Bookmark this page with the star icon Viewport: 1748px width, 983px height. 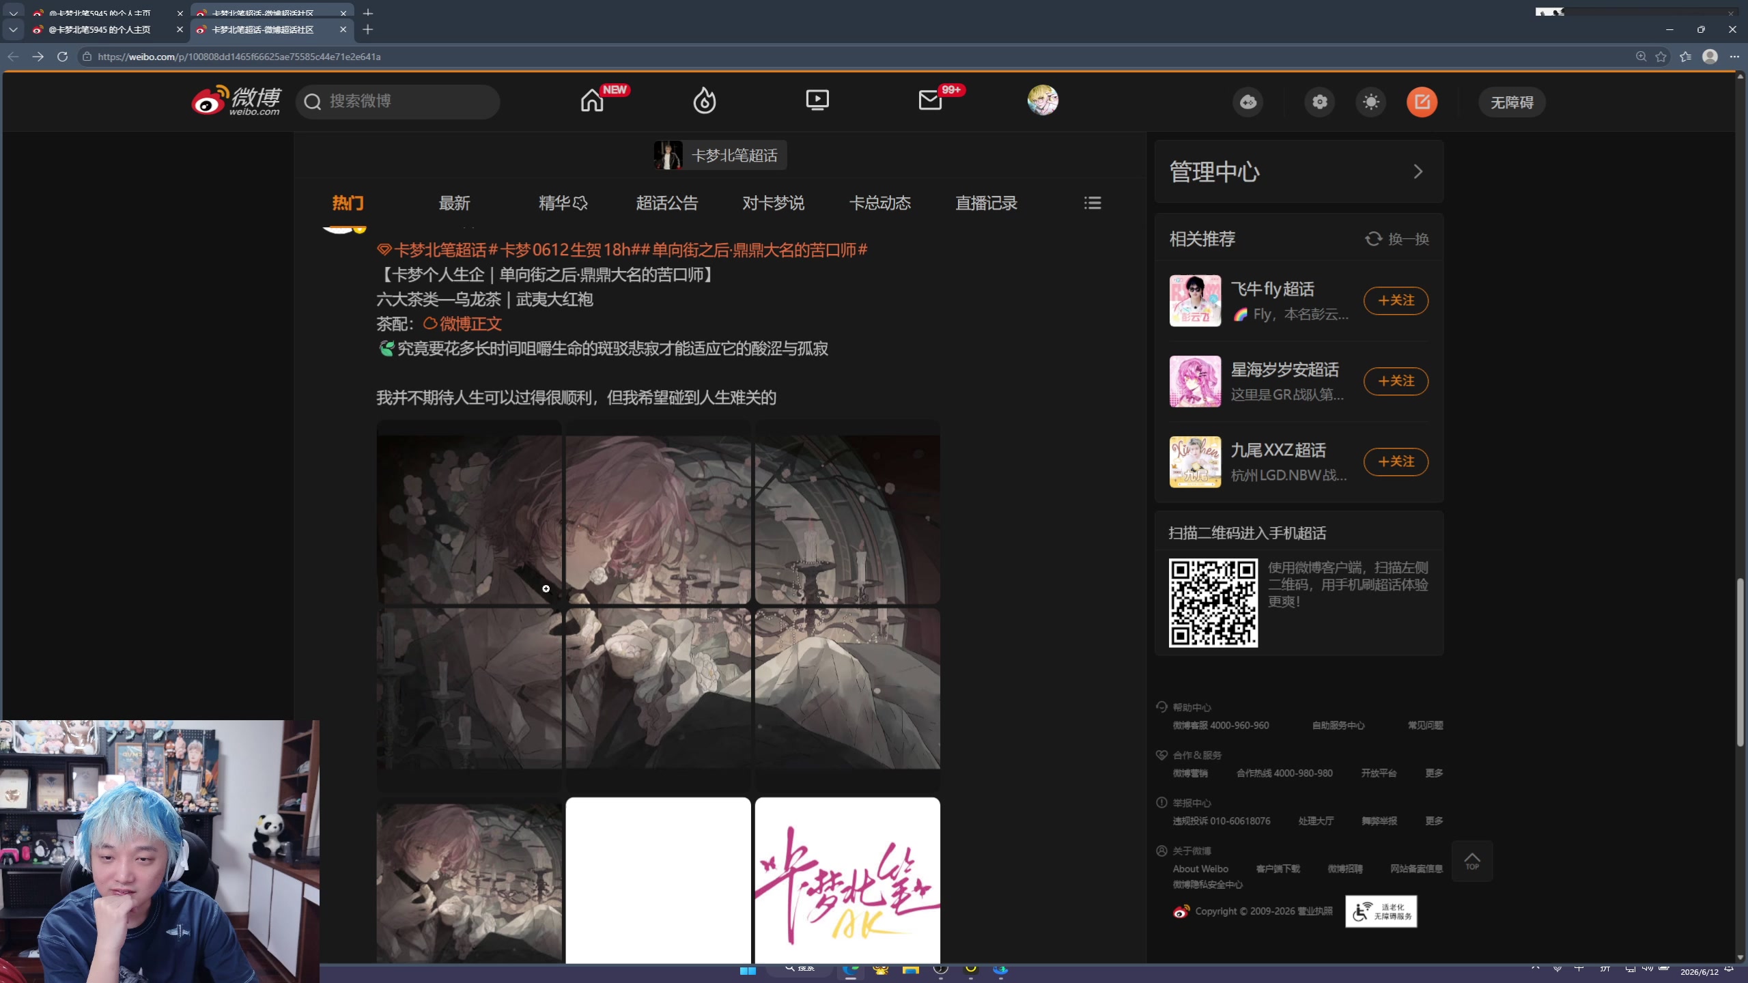tap(1661, 57)
